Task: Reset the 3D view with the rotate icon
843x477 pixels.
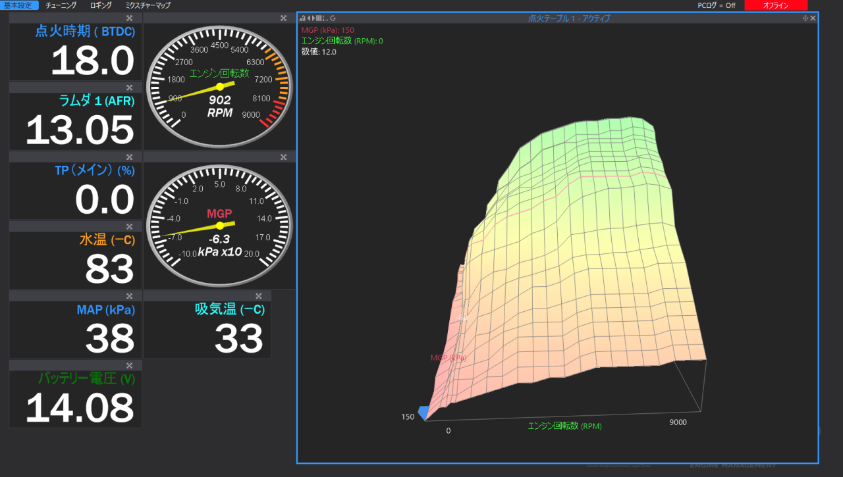Action: [x=333, y=18]
